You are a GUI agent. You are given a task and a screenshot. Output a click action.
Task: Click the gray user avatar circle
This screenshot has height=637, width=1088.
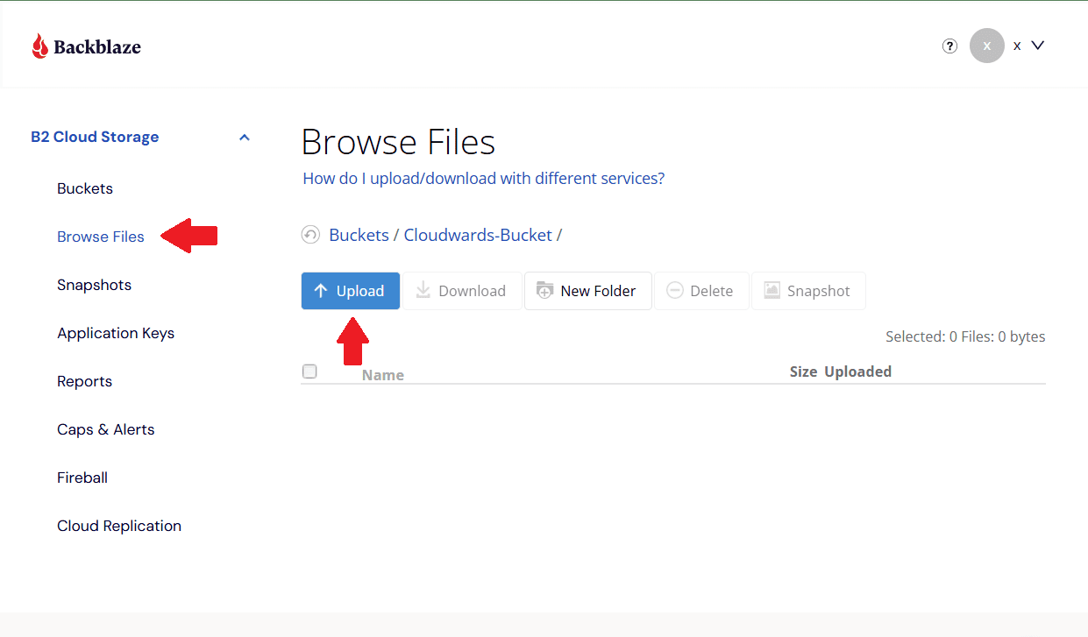click(987, 46)
